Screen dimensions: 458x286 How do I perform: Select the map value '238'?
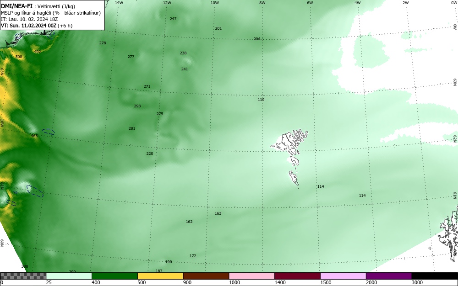[x=183, y=53]
